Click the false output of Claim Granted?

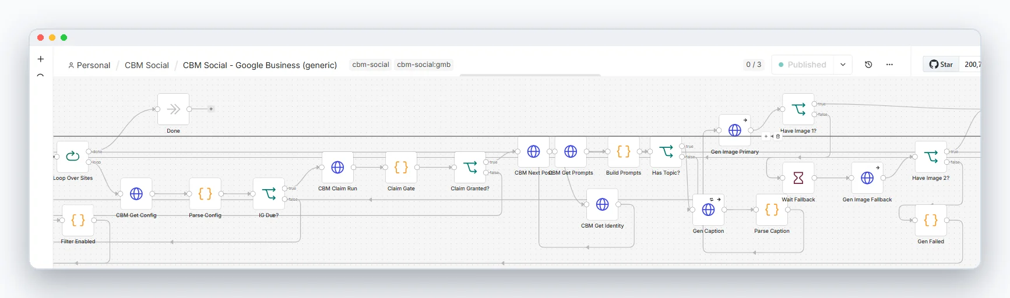pyautogui.click(x=486, y=172)
